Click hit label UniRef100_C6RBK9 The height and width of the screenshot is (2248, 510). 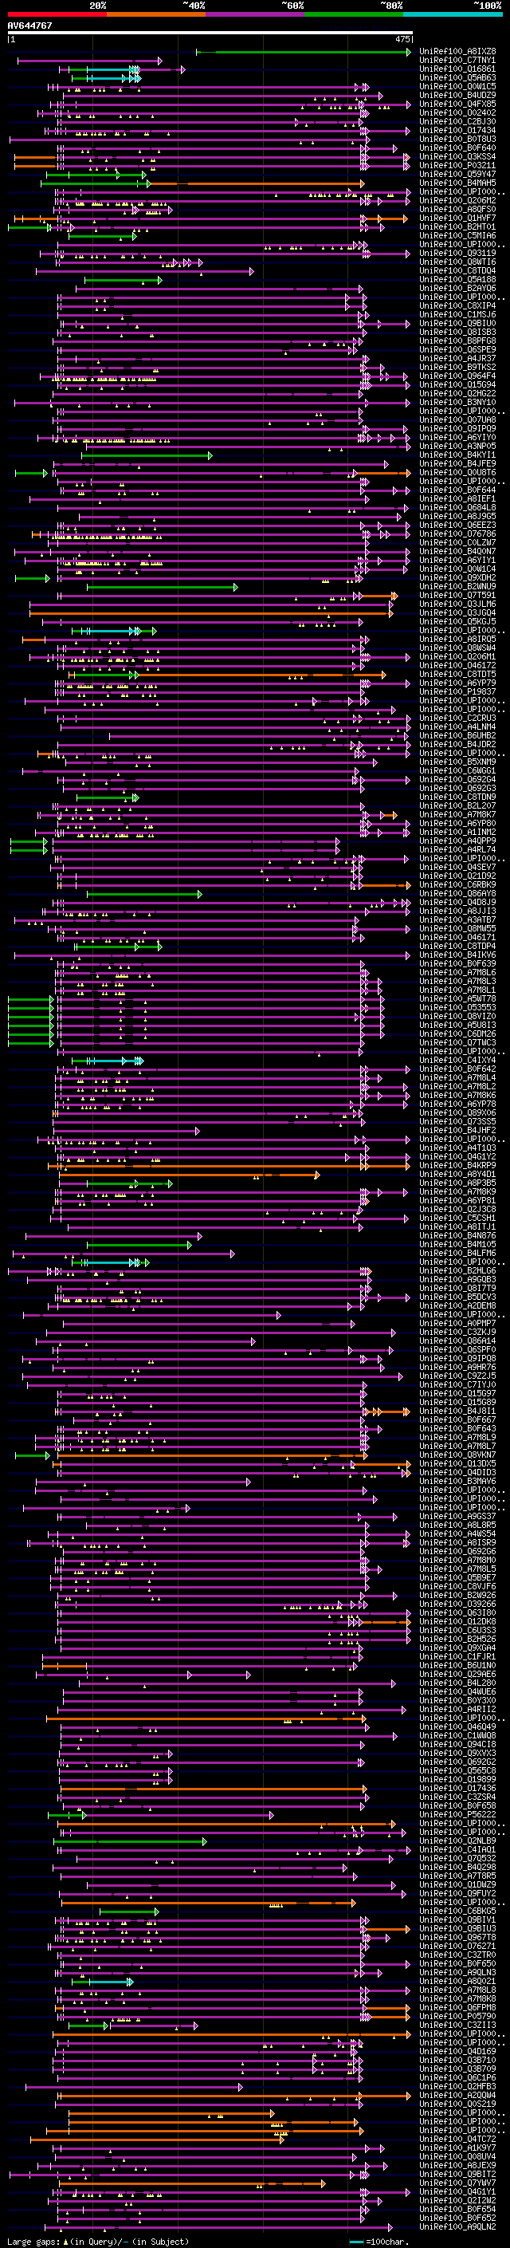coord(457,884)
